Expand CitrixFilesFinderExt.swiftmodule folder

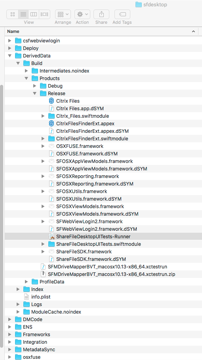[x=43, y=139]
